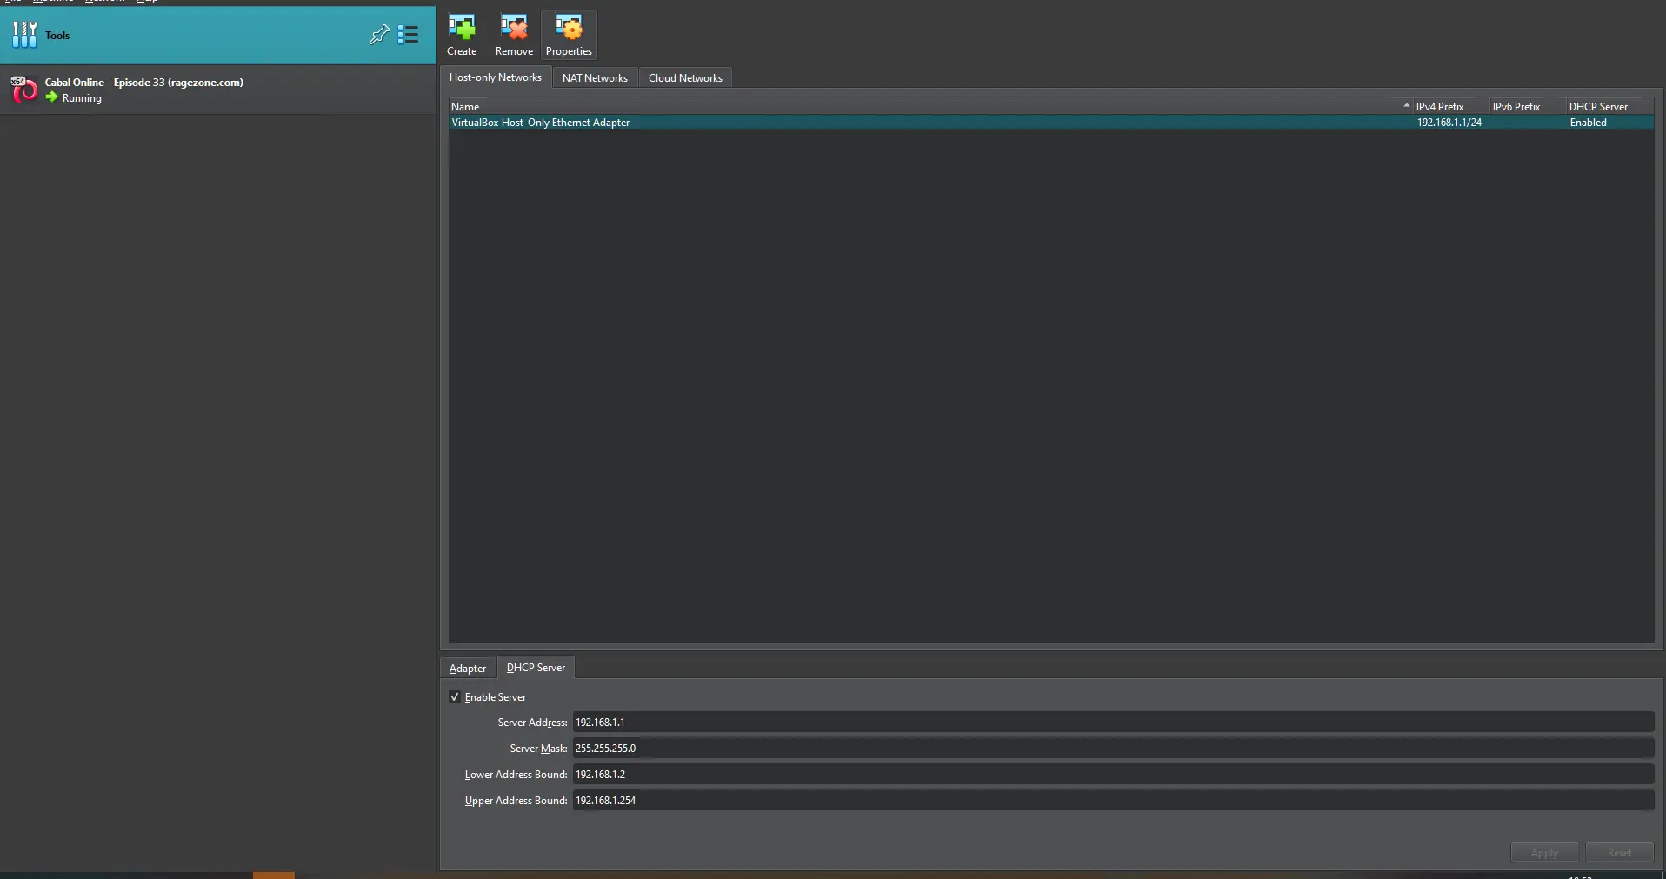Toggle the Properties pane button

pyautogui.click(x=569, y=36)
